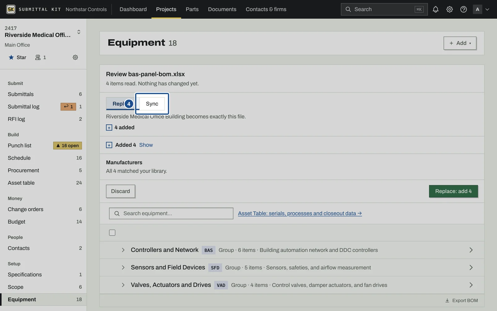Open the Parts nav item
Image resolution: width=497 pixels, height=311 pixels.
click(192, 9)
